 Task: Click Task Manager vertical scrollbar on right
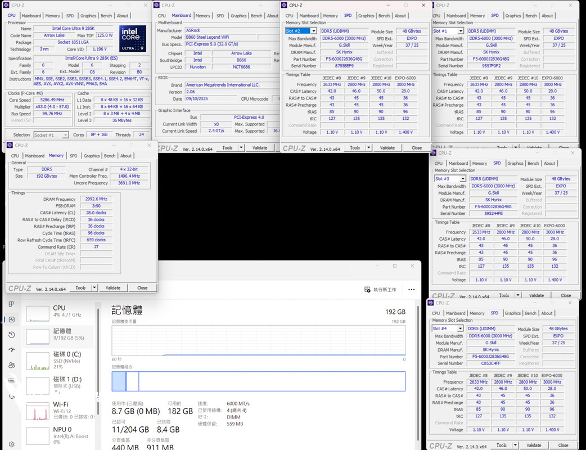(417, 373)
